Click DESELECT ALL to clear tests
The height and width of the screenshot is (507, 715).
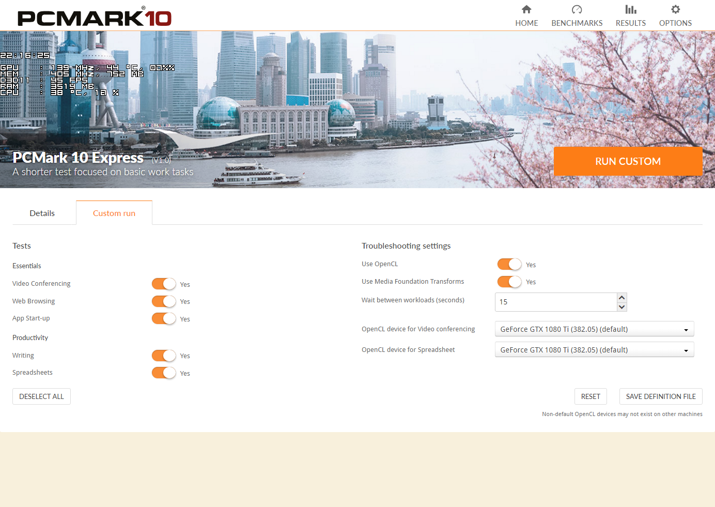pyautogui.click(x=41, y=396)
